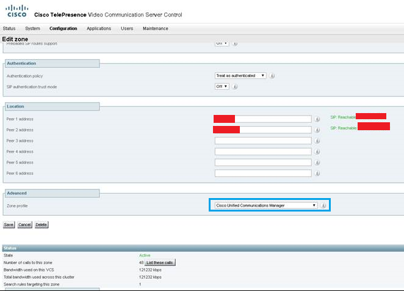Open Zone profile dropdown
The width and height of the screenshot is (404, 291).
coord(266,205)
